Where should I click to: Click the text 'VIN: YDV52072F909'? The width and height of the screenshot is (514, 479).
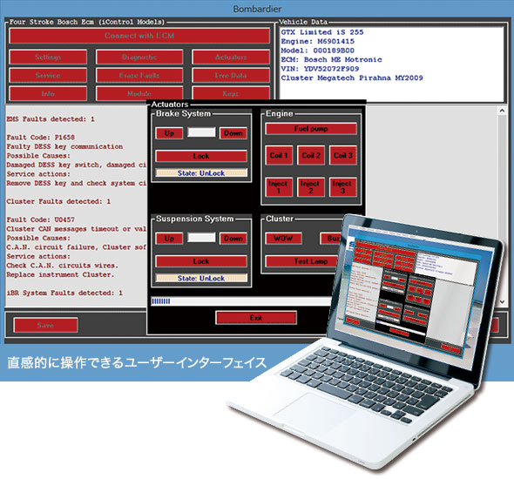click(x=320, y=69)
